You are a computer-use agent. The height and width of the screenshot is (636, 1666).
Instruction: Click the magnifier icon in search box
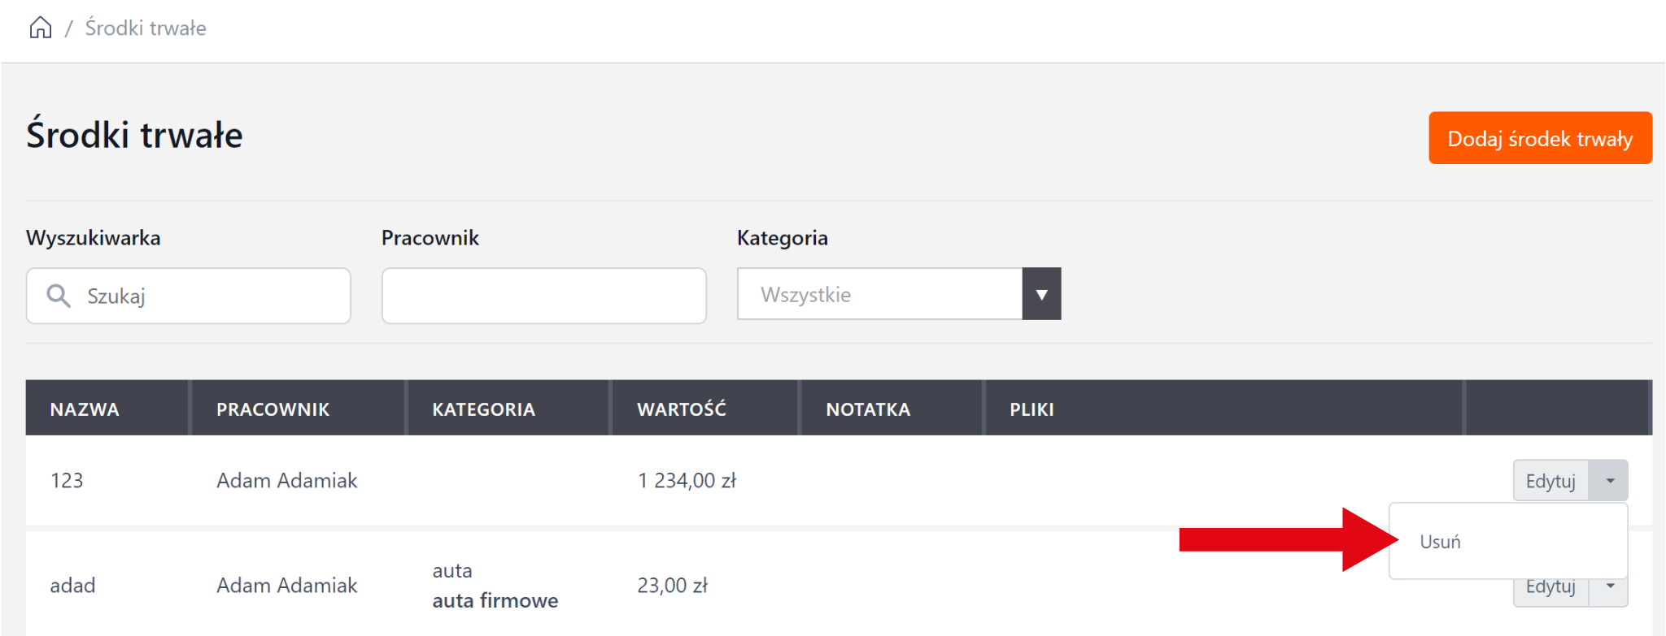pos(58,296)
